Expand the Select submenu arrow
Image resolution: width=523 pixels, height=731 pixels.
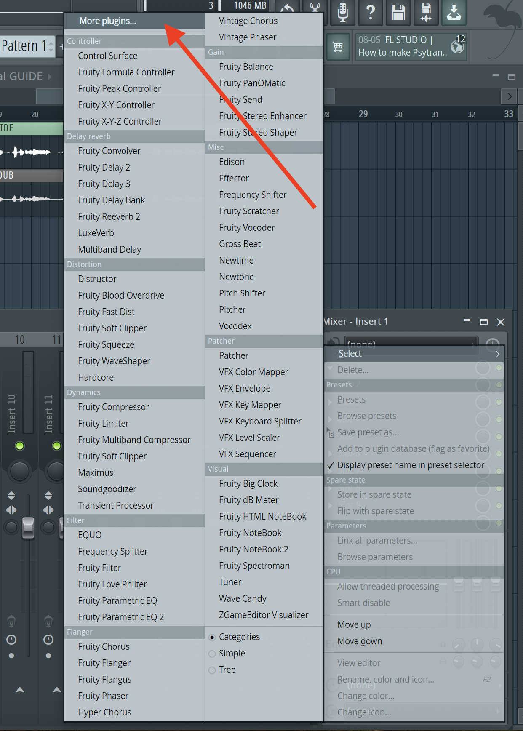497,354
